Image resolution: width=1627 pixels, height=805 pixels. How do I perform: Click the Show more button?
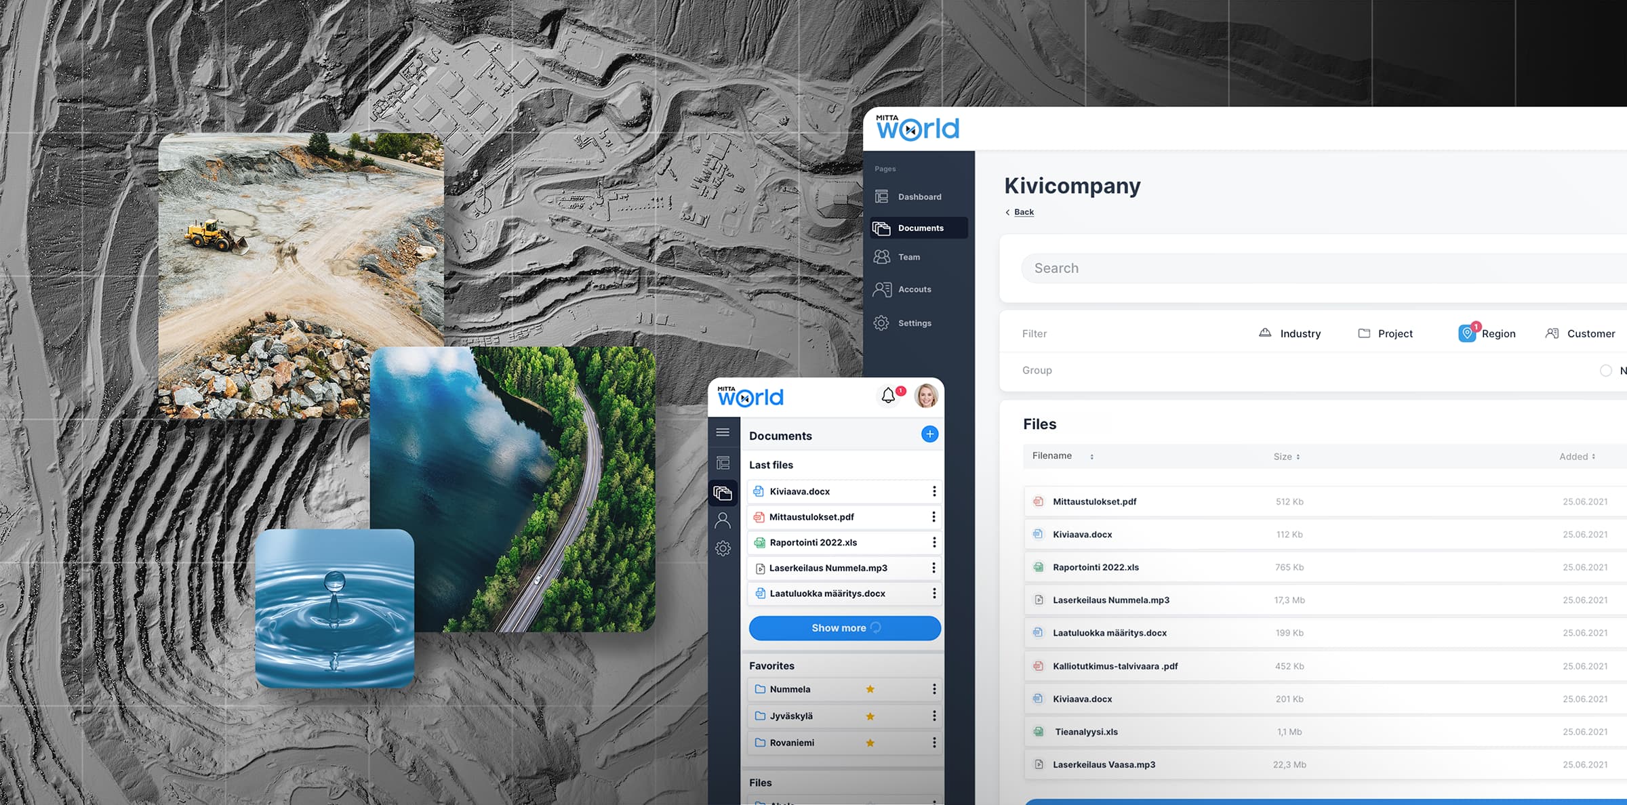coord(845,627)
